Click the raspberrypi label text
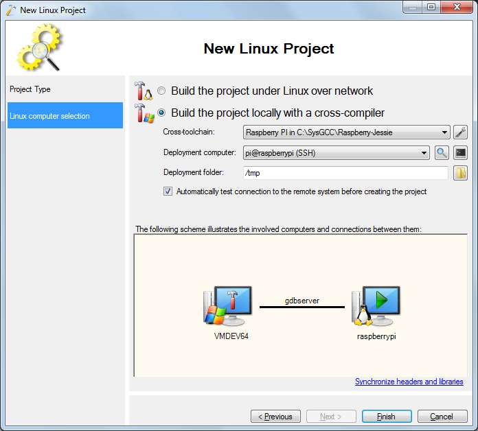Viewport: 478px width, 431px height. 376,336
